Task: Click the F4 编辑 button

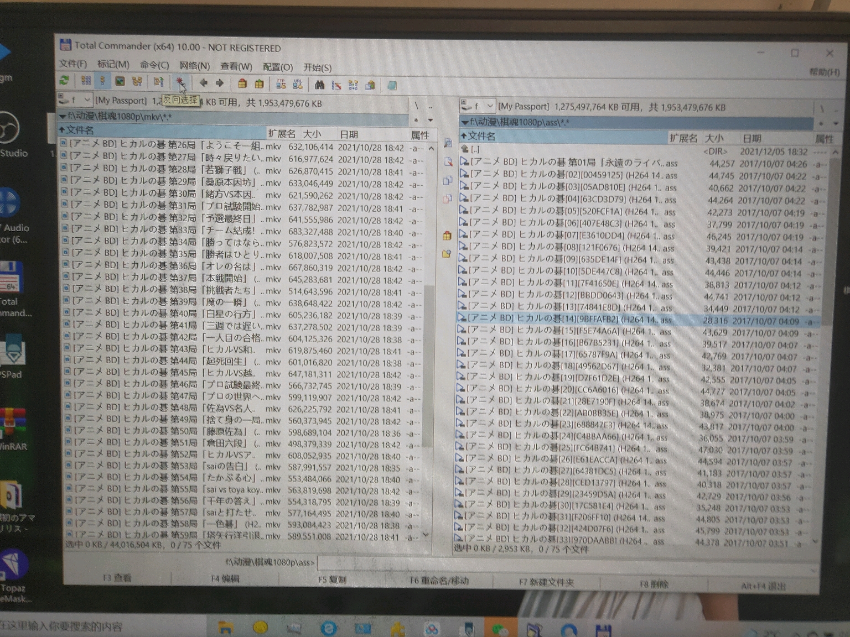Action: (x=225, y=578)
